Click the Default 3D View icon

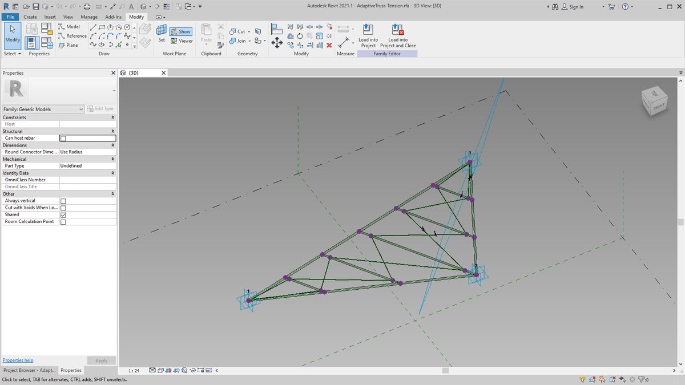pyautogui.click(x=142, y=6)
